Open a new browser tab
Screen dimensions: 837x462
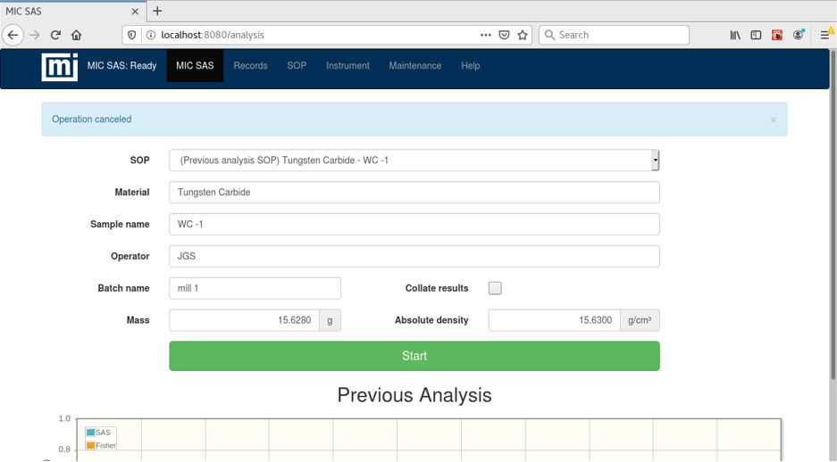[157, 11]
